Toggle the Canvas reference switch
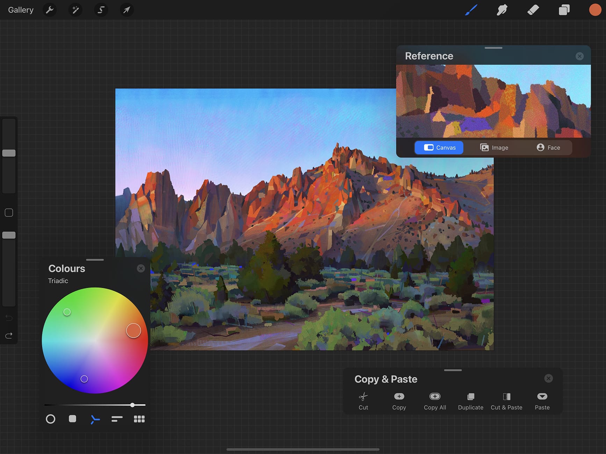Viewport: 606px width, 454px height. pos(439,147)
